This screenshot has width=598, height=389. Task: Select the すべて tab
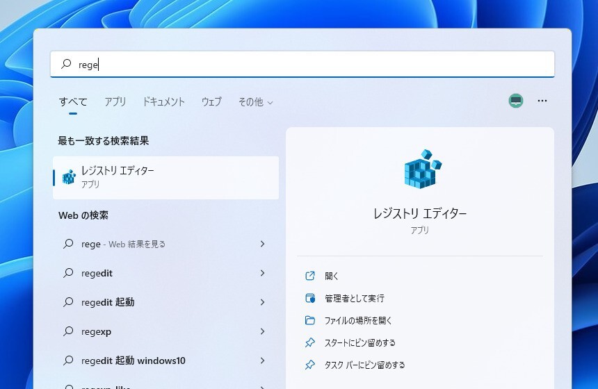73,102
